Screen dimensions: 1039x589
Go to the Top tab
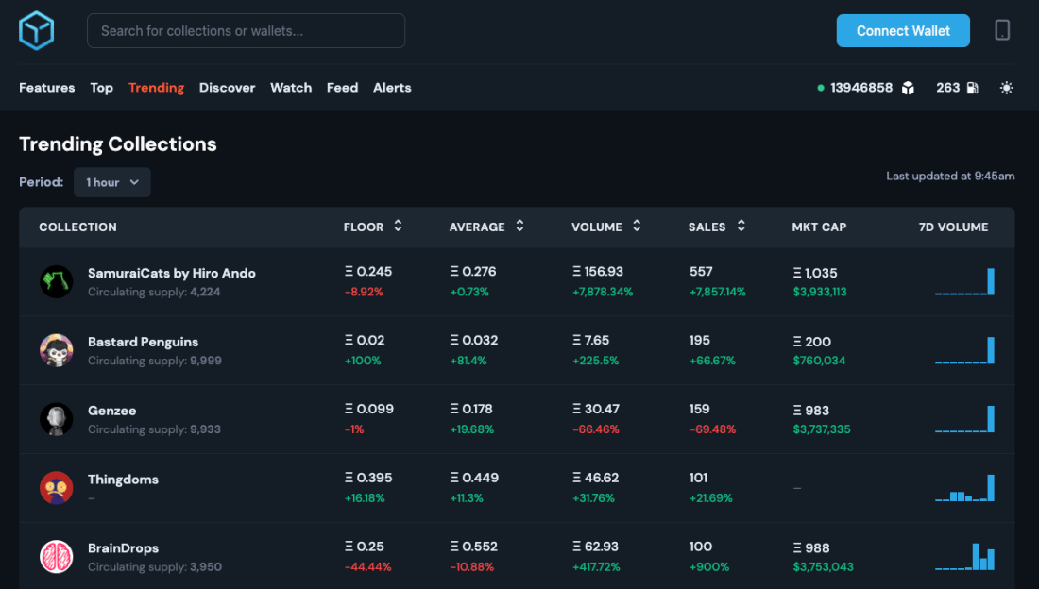pyautogui.click(x=101, y=88)
